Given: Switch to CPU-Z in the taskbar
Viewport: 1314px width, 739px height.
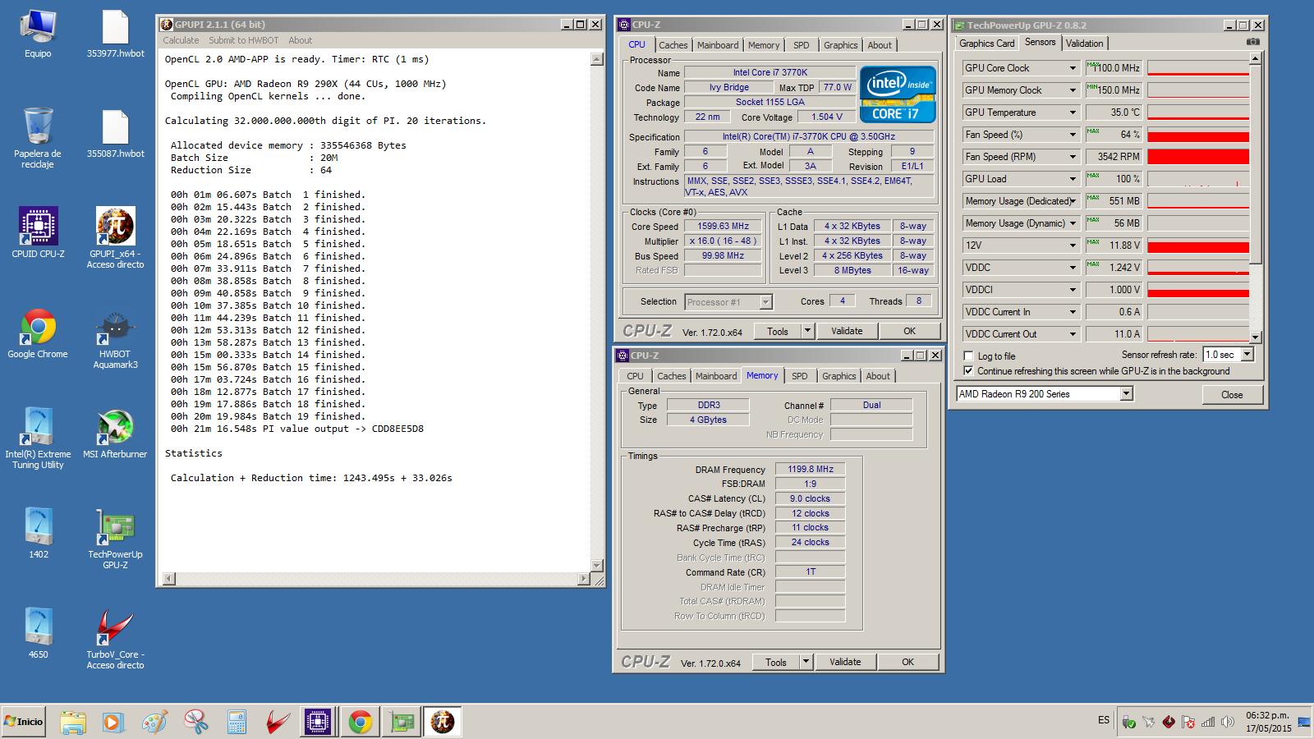Looking at the screenshot, I should (317, 722).
